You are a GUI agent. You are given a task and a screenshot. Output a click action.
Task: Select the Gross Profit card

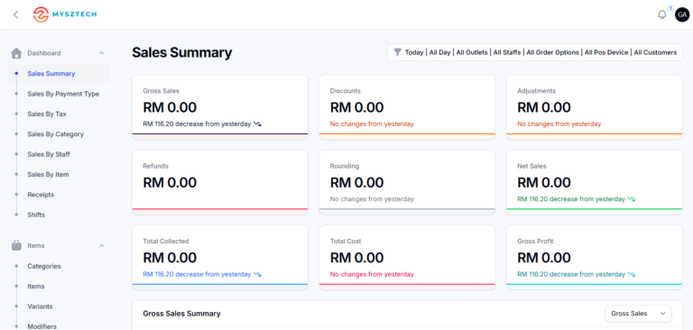pos(594,258)
